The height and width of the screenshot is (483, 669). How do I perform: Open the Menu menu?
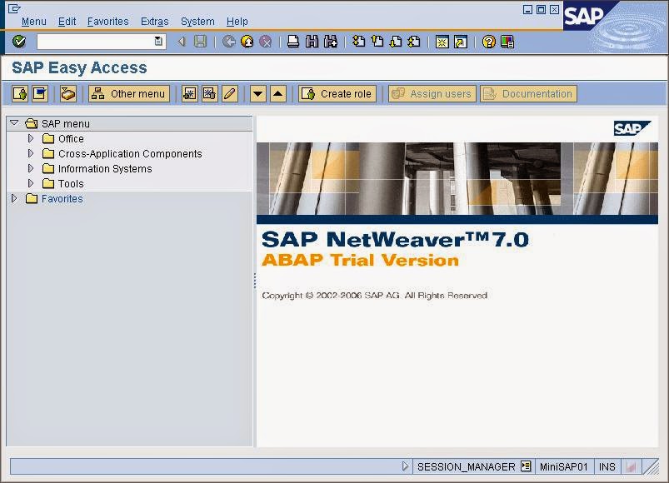[x=33, y=22]
